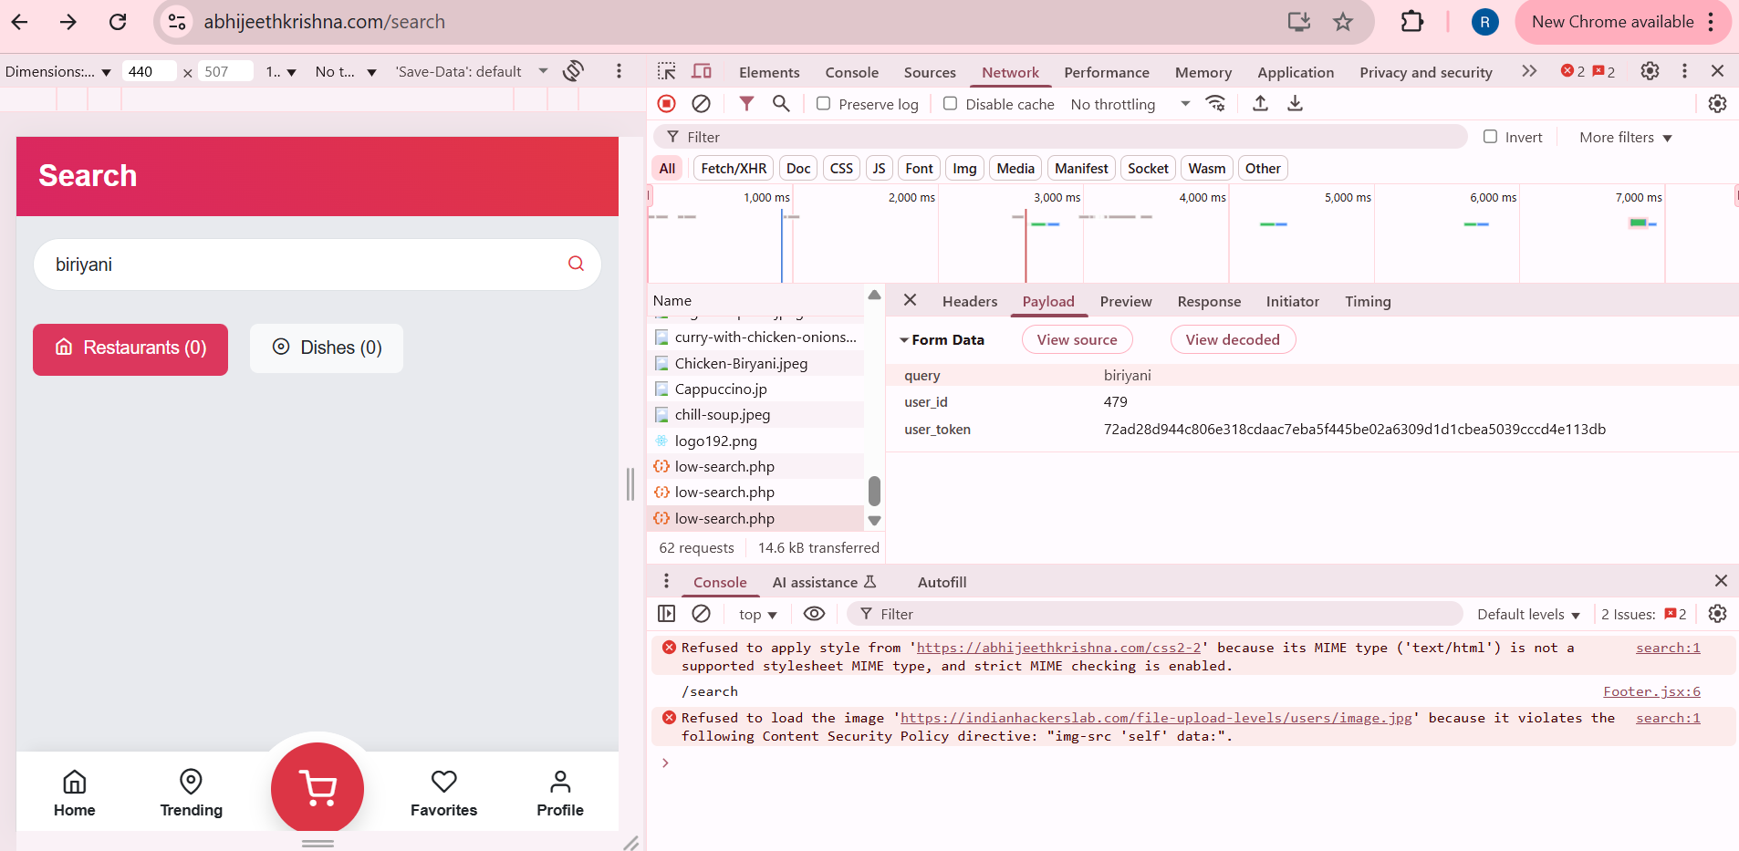This screenshot has height=851, width=1739.
Task: Click View decoded for form data
Action: point(1233,339)
